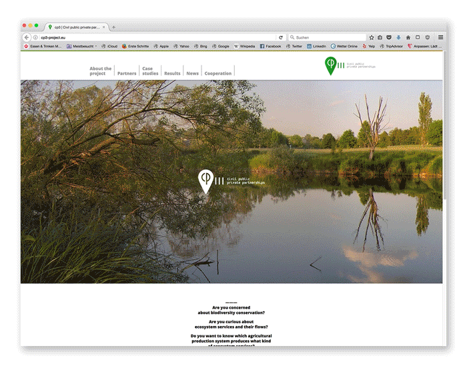Screen dimensions: 467x366
Task: Open the TripAdvisor bookmark
Action: pyautogui.click(x=391, y=46)
